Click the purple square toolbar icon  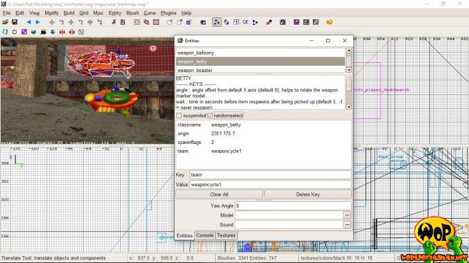click(296, 22)
